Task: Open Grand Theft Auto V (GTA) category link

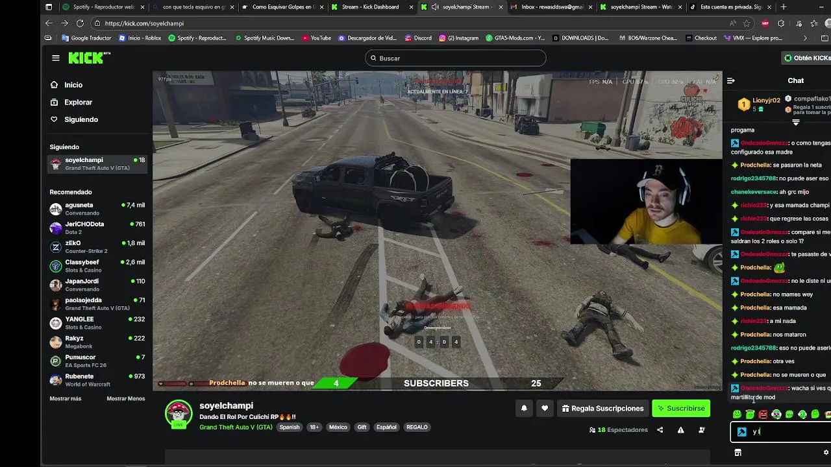Action: pyautogui.click(x=236, y=427)
